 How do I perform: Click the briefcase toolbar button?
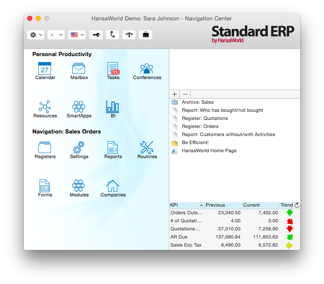146,35
